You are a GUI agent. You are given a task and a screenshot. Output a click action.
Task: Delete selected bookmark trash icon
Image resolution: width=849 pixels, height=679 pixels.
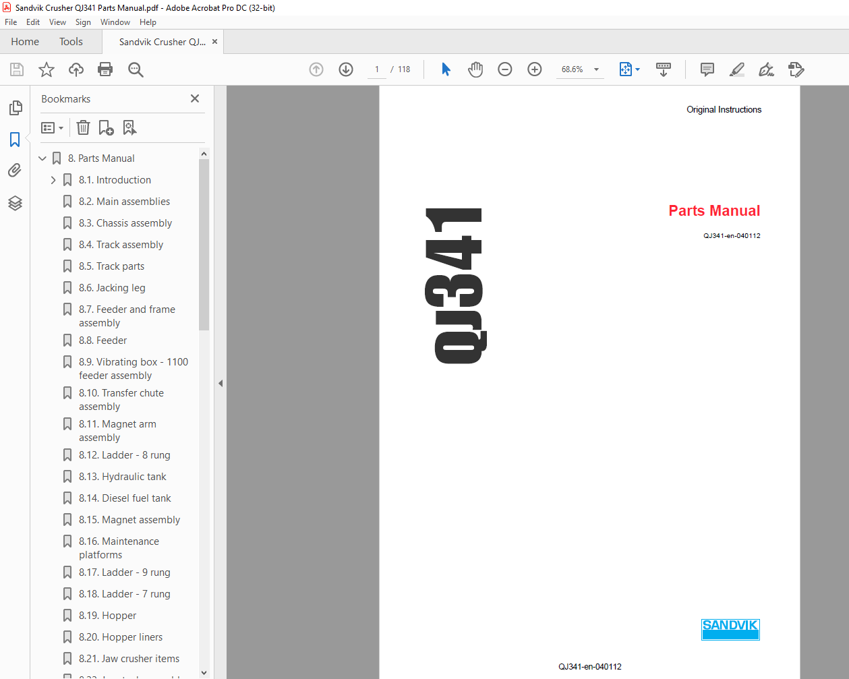[83, 127]
